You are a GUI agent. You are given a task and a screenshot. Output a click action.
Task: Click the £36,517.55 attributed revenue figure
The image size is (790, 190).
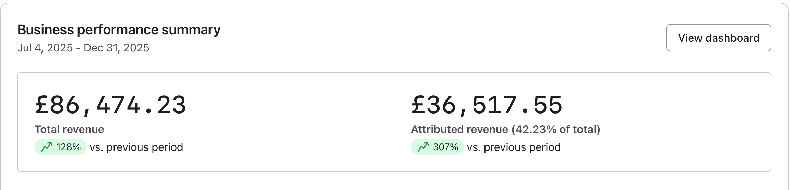pos(487,105)
